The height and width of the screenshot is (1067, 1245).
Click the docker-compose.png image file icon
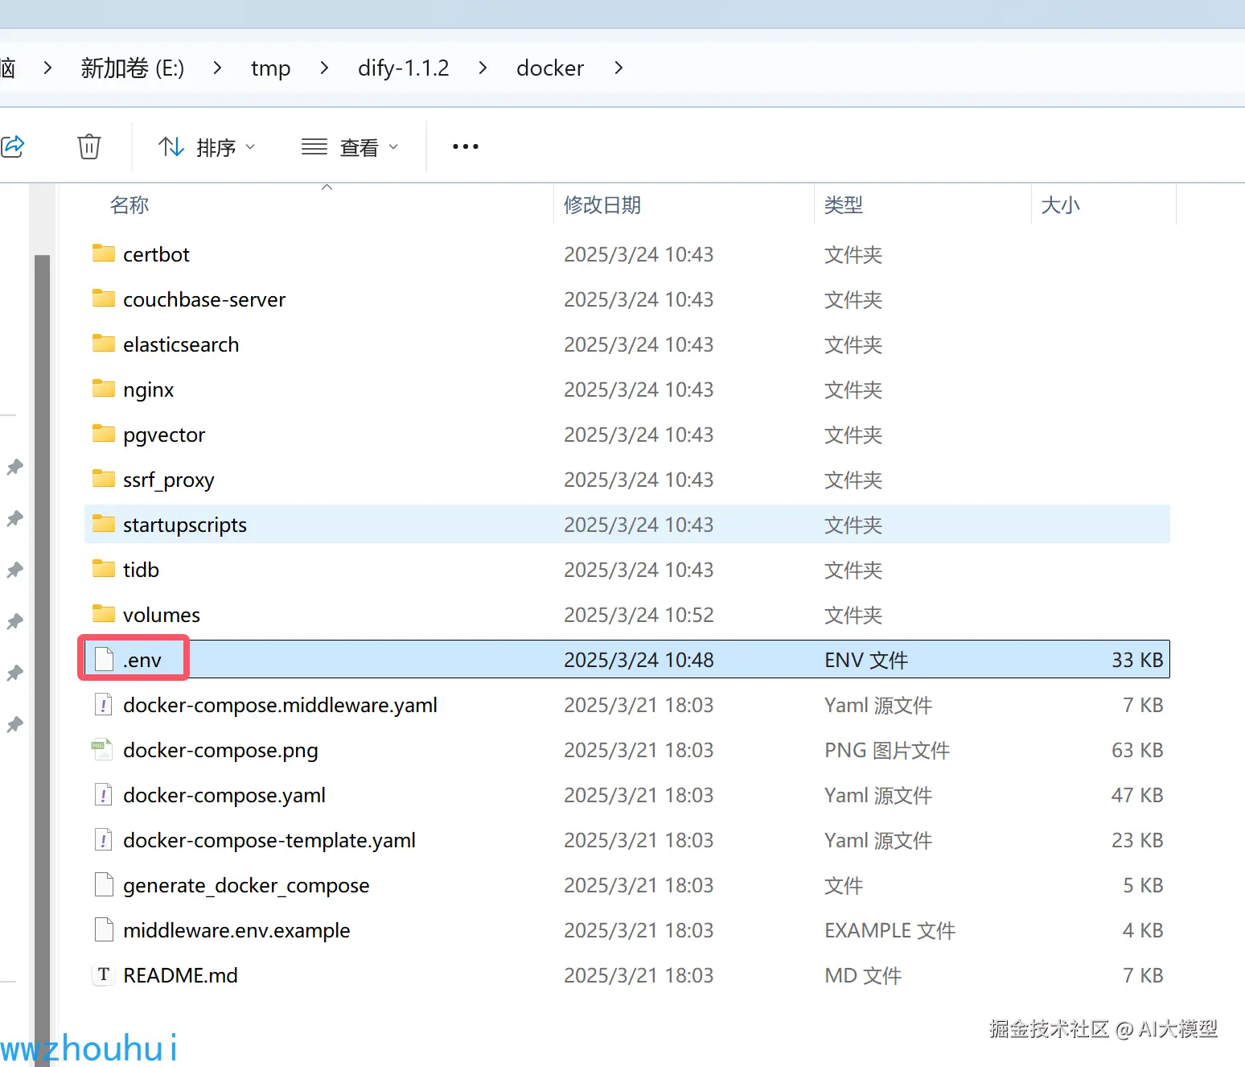(x=102, y=749)
